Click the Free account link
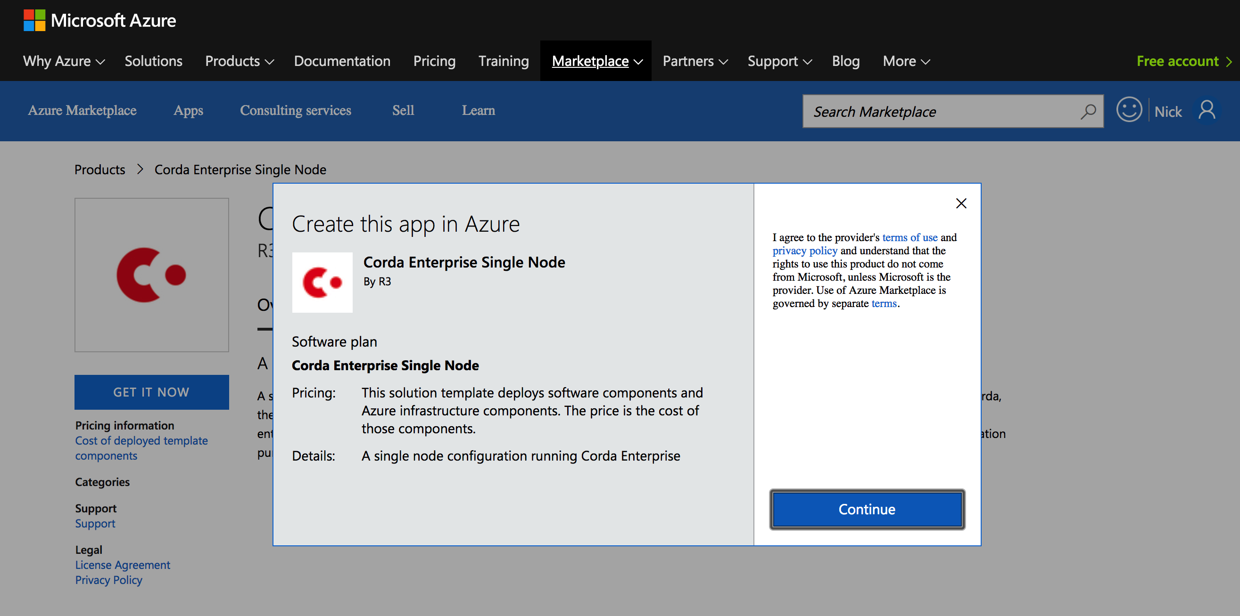 coord(1183,61)
